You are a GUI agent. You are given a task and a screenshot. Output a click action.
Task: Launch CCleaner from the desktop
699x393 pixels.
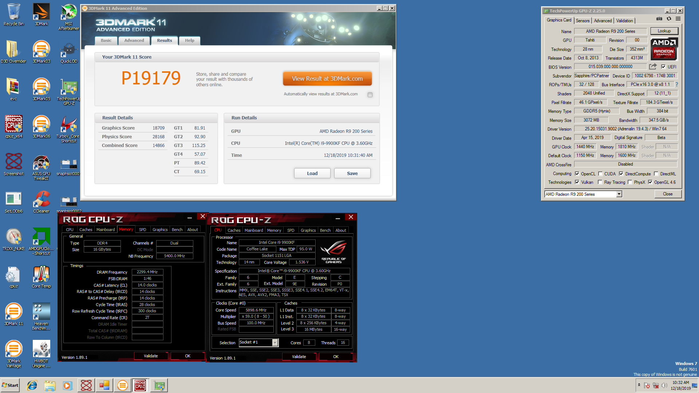click(x=41, y=202)
